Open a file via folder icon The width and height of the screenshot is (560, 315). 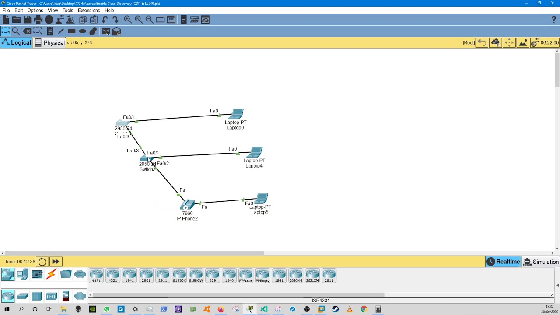[x=17, y=20]
